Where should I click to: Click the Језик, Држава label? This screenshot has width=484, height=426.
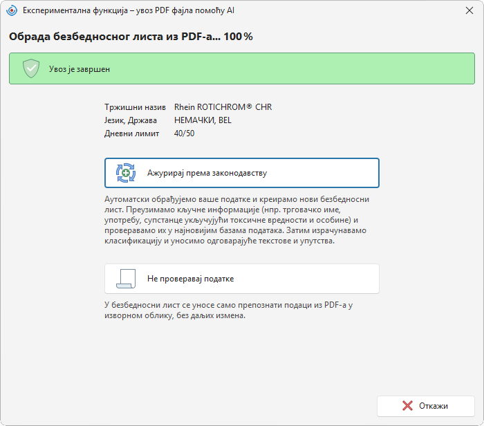[x=131, y=120]
